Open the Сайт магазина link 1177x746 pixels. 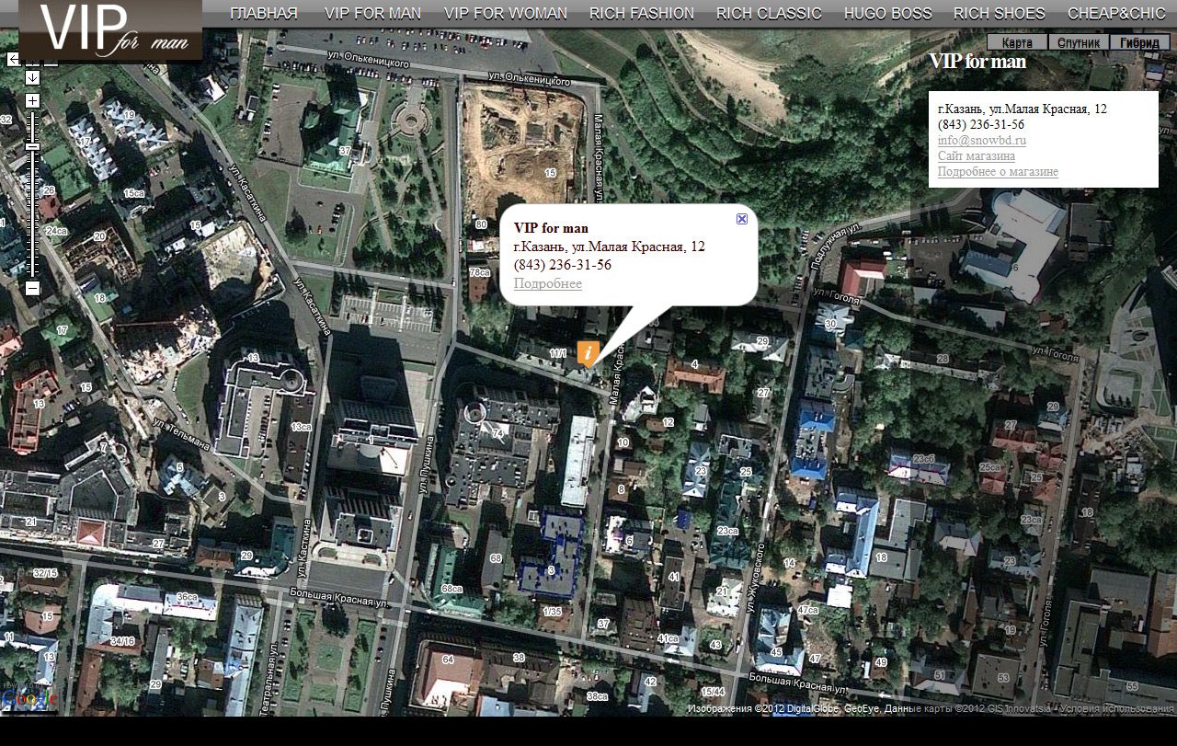click(x=977, y=156)
